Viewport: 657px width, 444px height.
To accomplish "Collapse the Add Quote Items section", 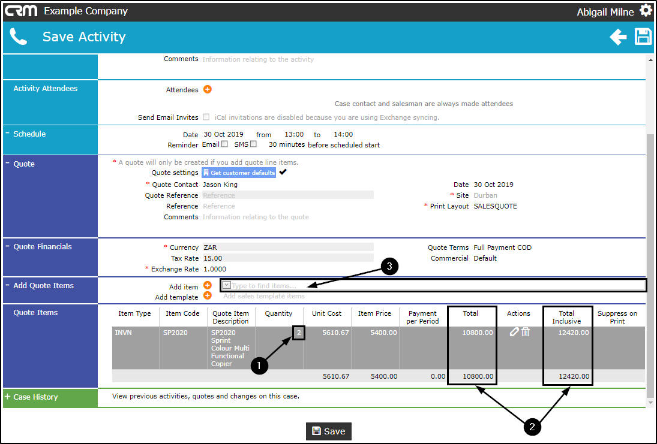I will [8, 285].
